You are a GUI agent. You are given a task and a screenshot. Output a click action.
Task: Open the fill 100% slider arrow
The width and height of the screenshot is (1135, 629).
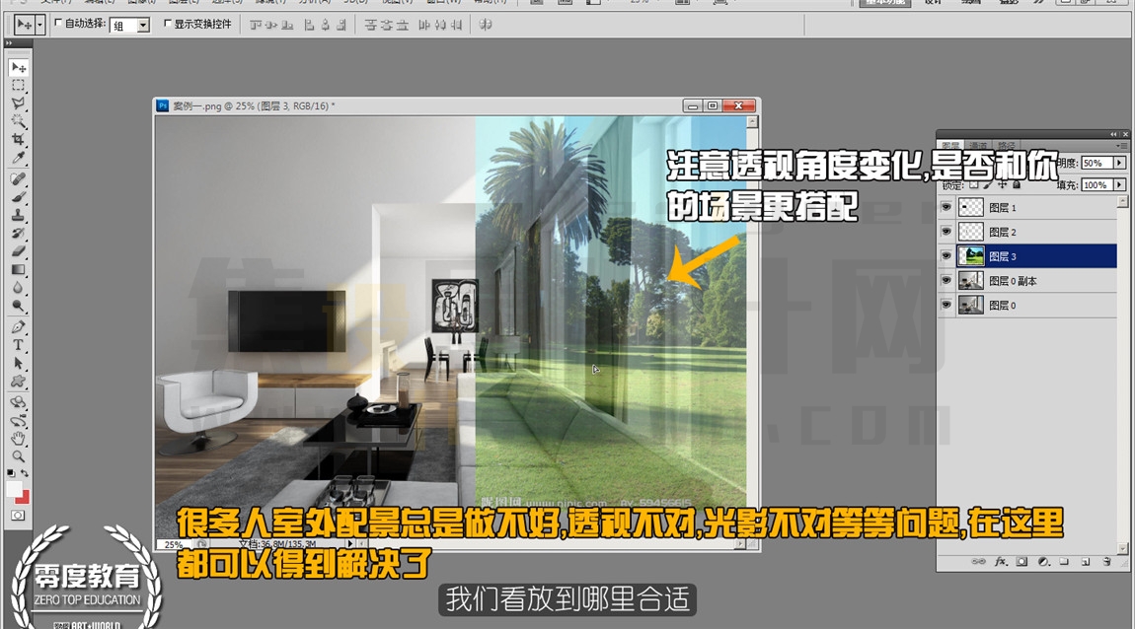click(x=1120, y=185)
